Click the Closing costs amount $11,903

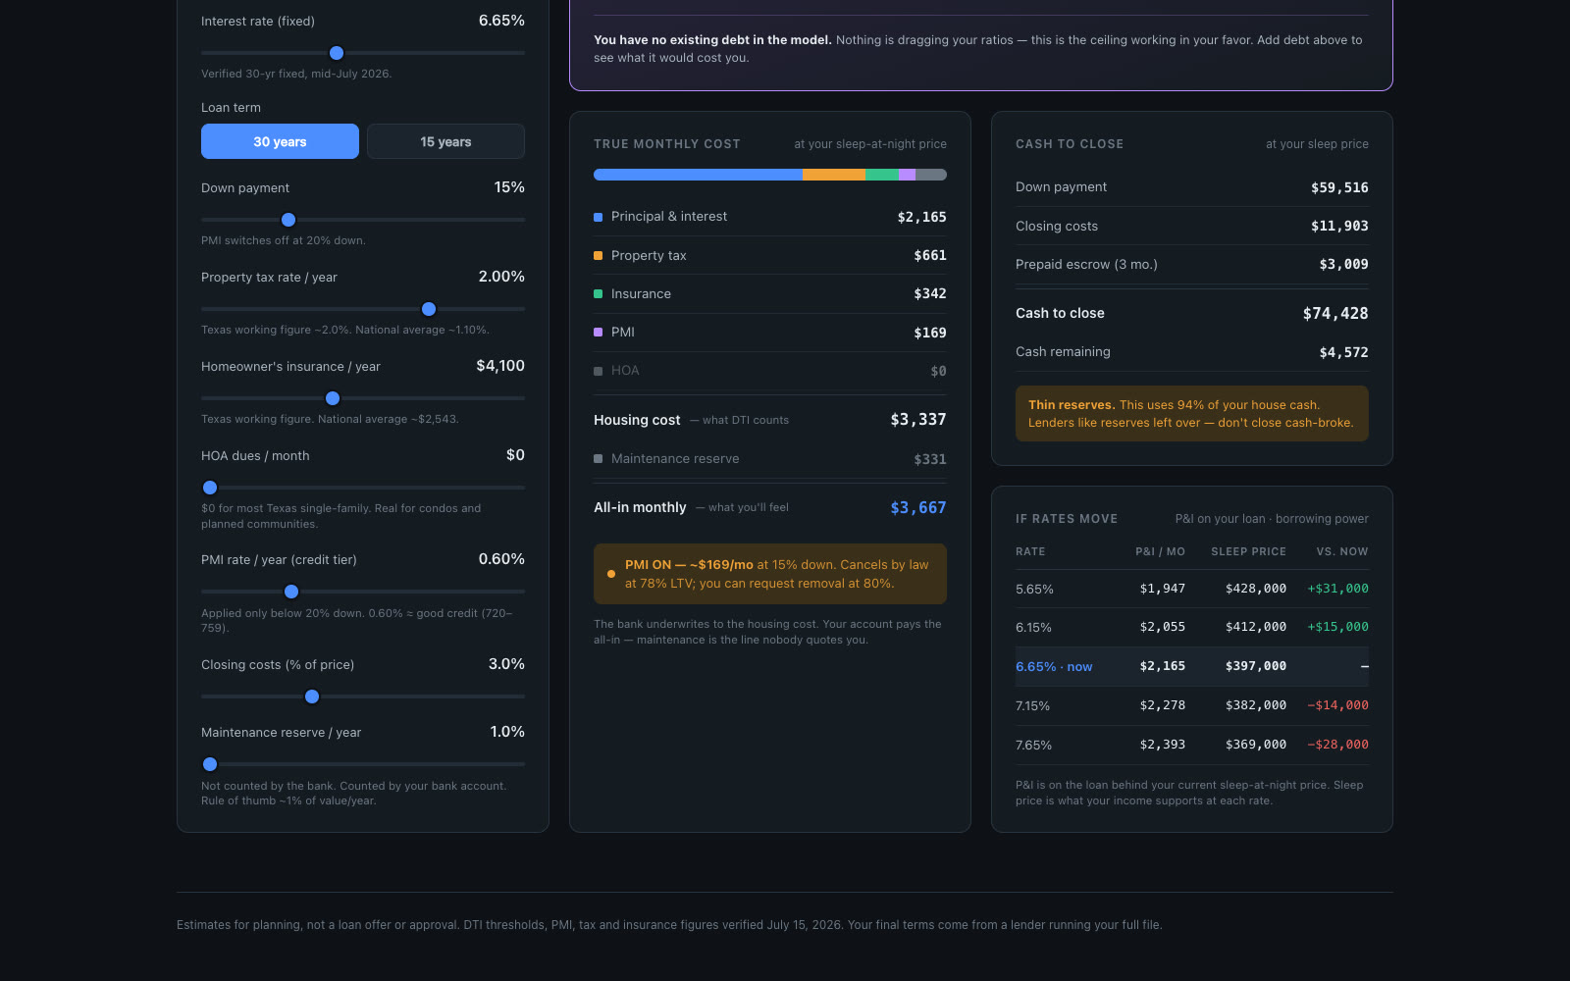pyautogui.click(x=1339, y=226)
